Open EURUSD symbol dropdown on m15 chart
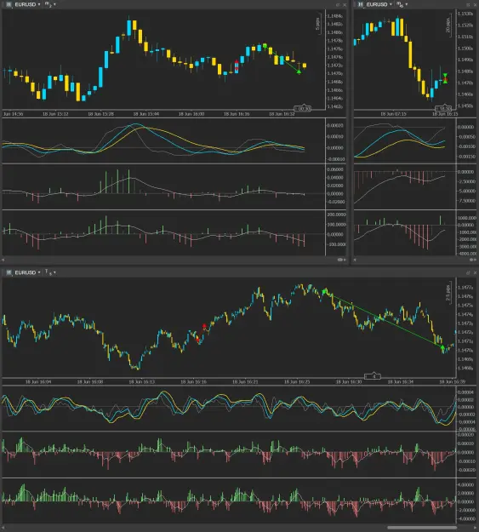The height and width of the screenshot is (532, 479). pos(379,4)
